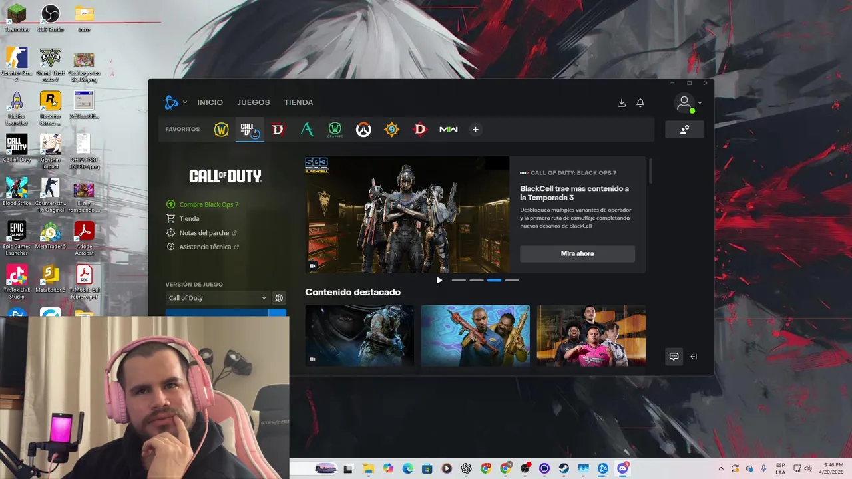The height and width of the screenshot is (479, 852).
Task: Click the Mira ahora button
Action: (x=577, y=253)
